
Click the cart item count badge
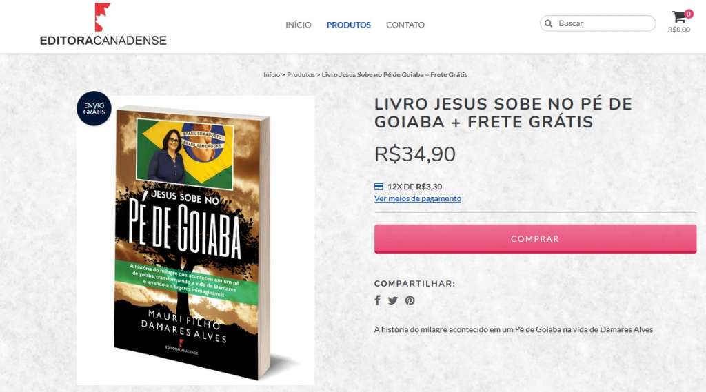click(689, 14)
